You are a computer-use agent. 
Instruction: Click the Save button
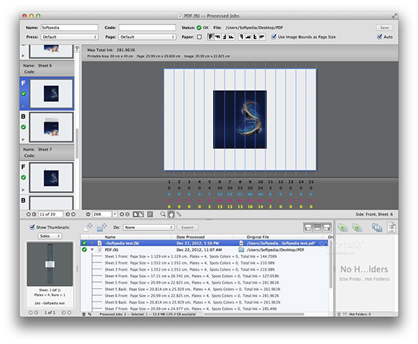[384, 27]
